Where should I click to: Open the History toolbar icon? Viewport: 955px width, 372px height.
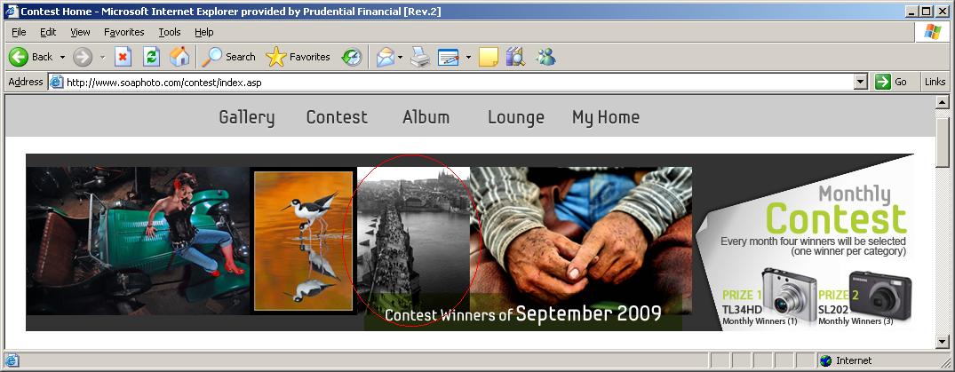pos(352,57)
